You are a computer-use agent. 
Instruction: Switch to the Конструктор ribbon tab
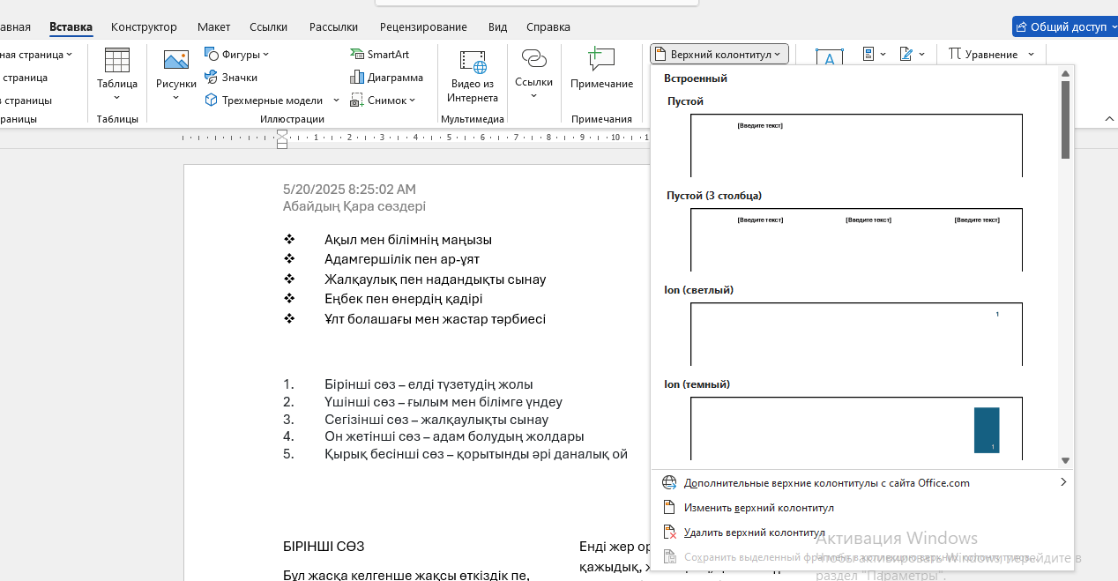pyautogui.click(x=144, y=26)
